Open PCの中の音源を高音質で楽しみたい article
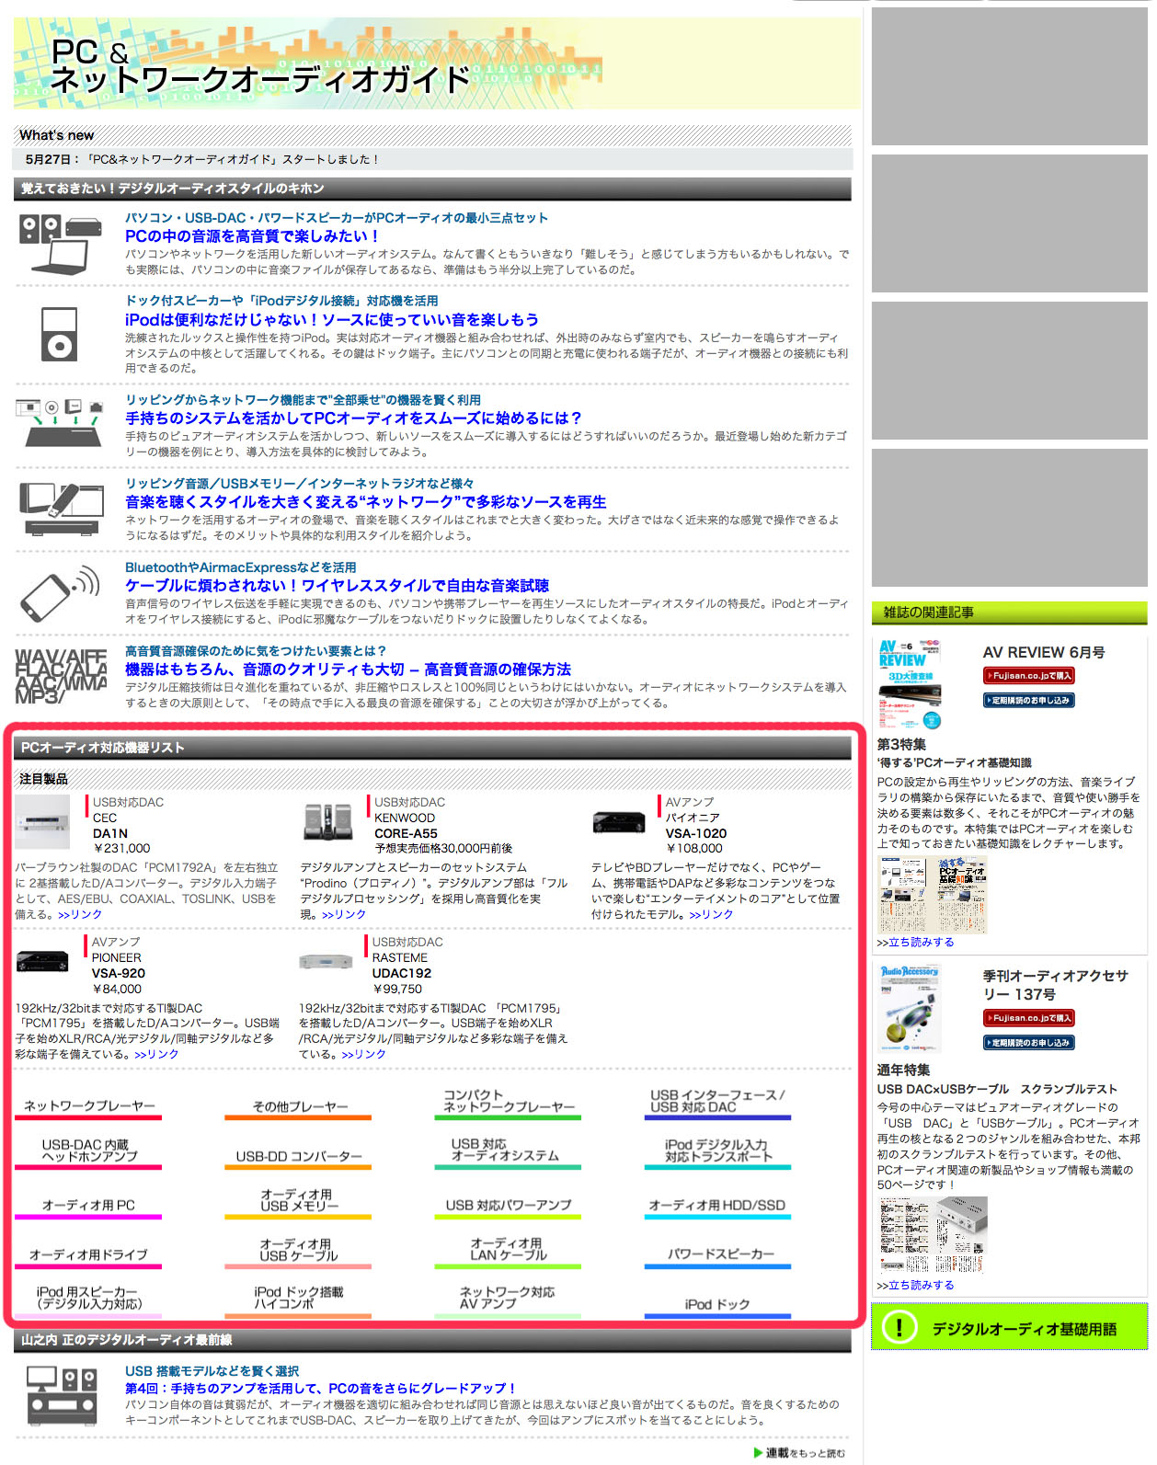The image size is (1157, 1465). (x=252, y=236)
